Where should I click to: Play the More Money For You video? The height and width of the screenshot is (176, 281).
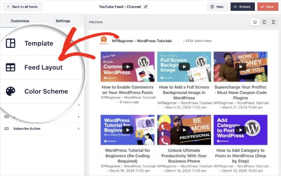coord(240,67)
